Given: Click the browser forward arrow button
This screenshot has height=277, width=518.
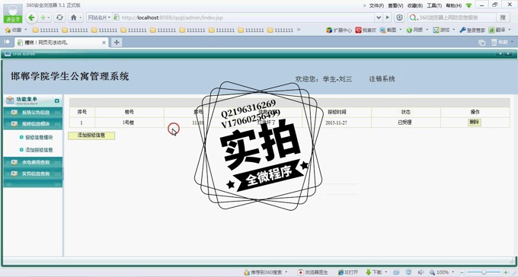Looking at the screenshot, I should [43, 18].
